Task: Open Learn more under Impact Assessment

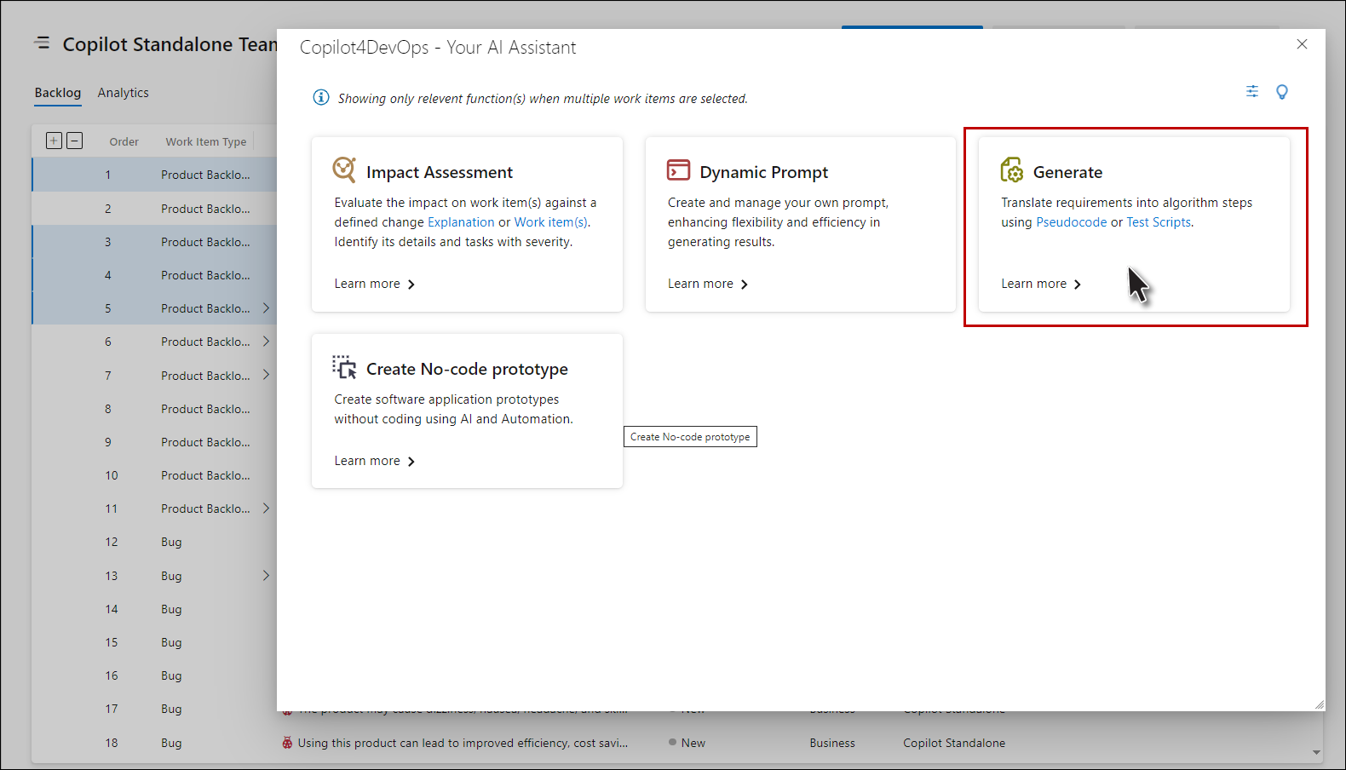Action: pyautogui.click(x=375, y=284)
